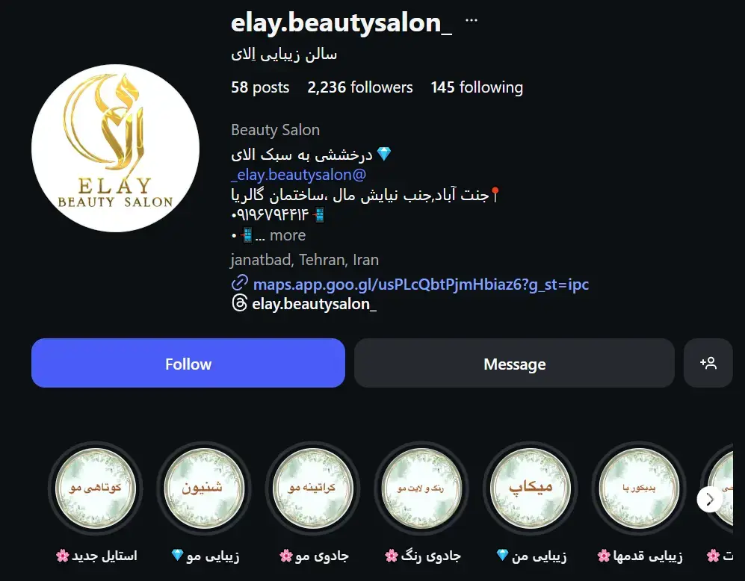Click the add-person suggestion icon button
The height and width of the screenshot is (581, 745).
(708, 363)
